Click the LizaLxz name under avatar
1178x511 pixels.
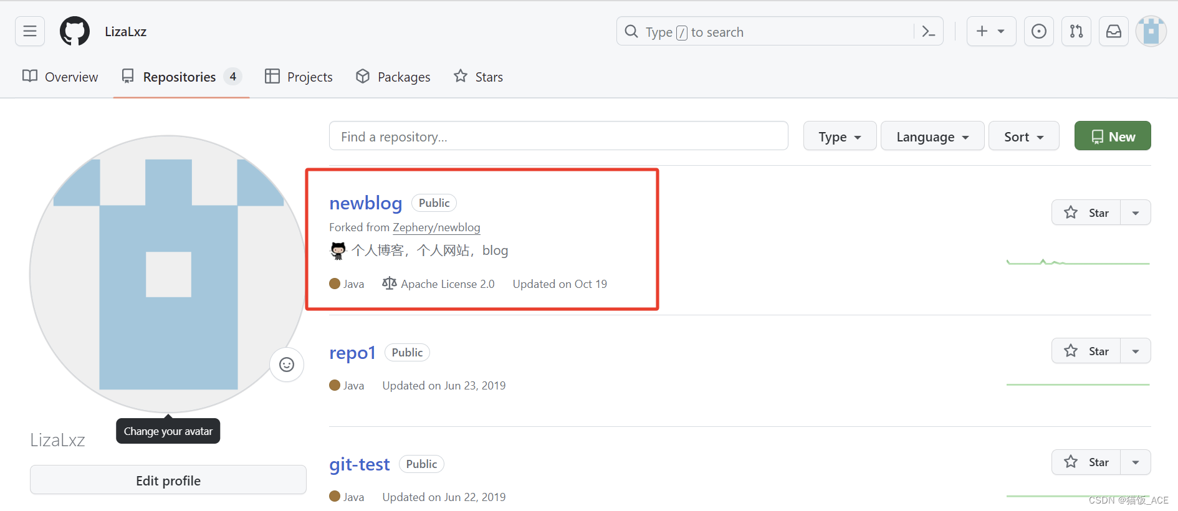(x=58, y=440)
